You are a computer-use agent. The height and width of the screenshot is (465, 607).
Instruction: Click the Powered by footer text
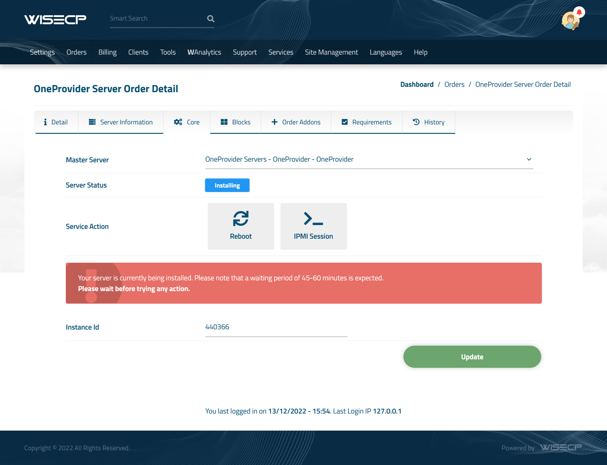[x=518, y=448]
